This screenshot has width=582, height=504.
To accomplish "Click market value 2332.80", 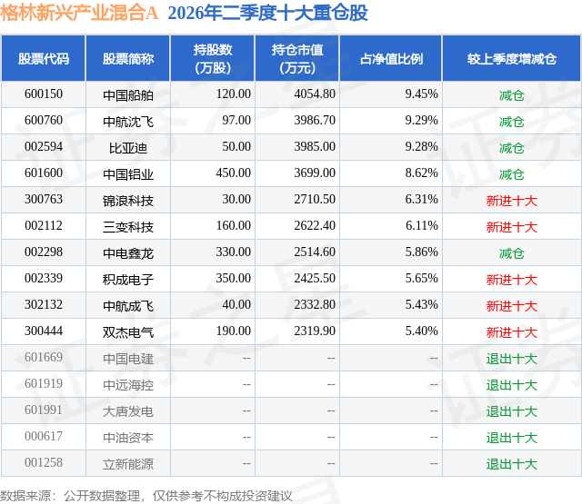I will click(315, 304).
